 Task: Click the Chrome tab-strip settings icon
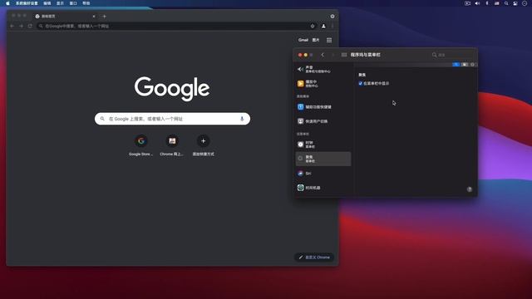click(332, 17)
